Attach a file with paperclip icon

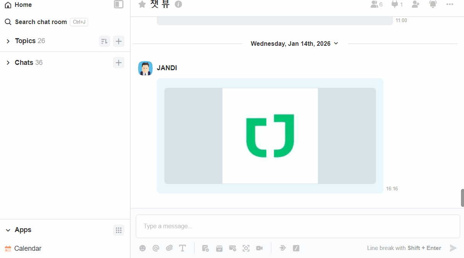pos(169,248)
